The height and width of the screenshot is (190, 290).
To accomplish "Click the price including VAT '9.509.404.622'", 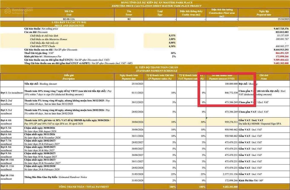I will (x=281, y=60).
